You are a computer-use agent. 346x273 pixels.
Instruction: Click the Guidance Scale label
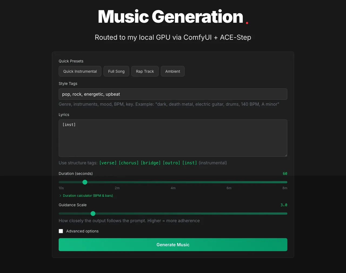(x=73, y=205)
